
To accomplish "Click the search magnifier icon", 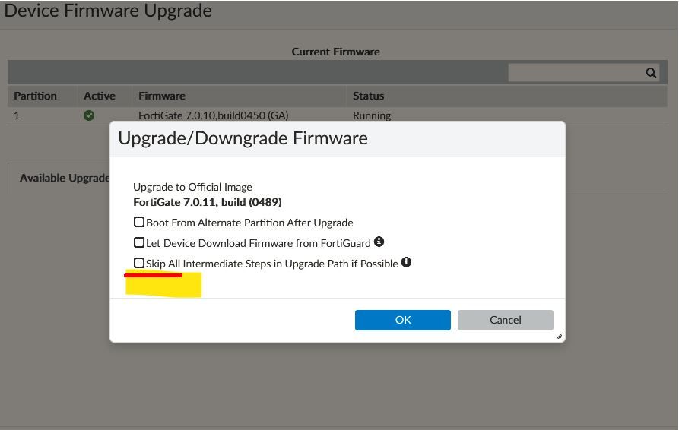I will tap(651, 73).
